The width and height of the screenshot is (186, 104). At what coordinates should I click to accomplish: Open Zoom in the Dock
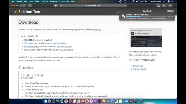(126, 101)
